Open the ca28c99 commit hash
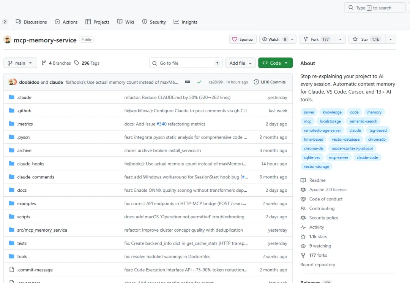This screenshot has width=410, height=283. click(216, 82)
